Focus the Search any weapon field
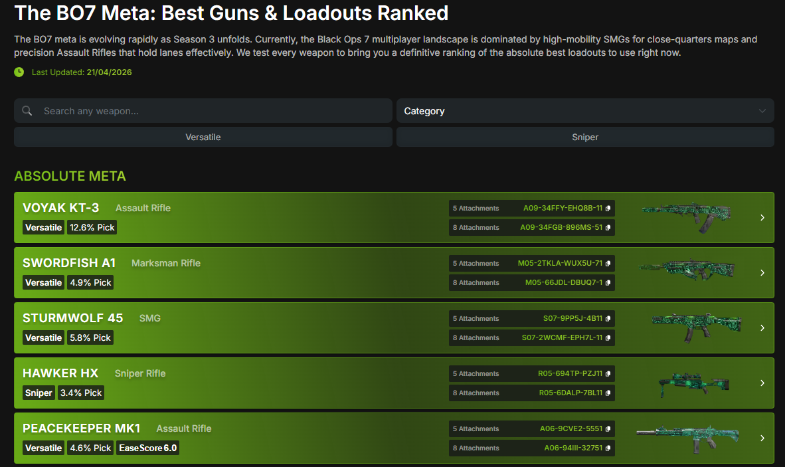Screen dimensions: 785x467 tap(213, 111)
